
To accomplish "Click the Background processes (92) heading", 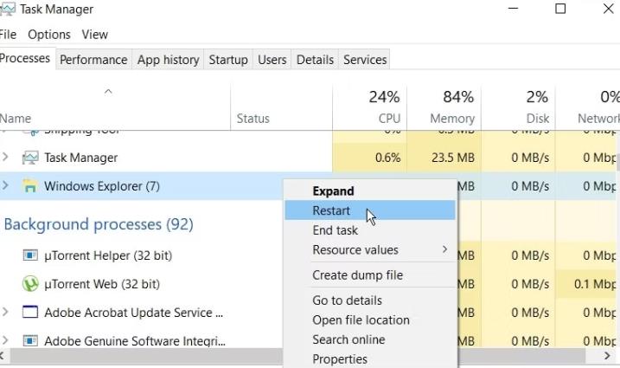I will 99,224.
